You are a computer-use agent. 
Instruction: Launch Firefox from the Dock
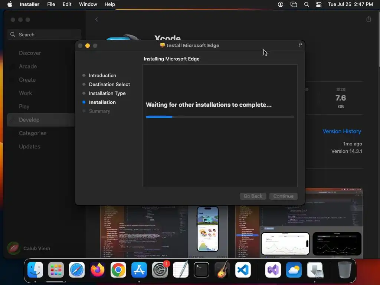coord(98,270)
